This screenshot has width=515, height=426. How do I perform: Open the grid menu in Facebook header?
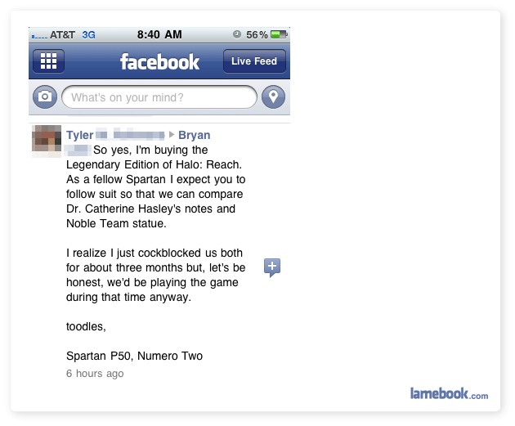(x=48, y=61)
